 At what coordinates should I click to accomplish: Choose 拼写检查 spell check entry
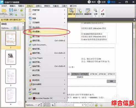46,93
